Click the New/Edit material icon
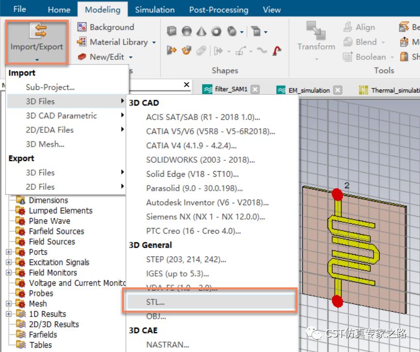The image size is (420, 352). (82, 57)
